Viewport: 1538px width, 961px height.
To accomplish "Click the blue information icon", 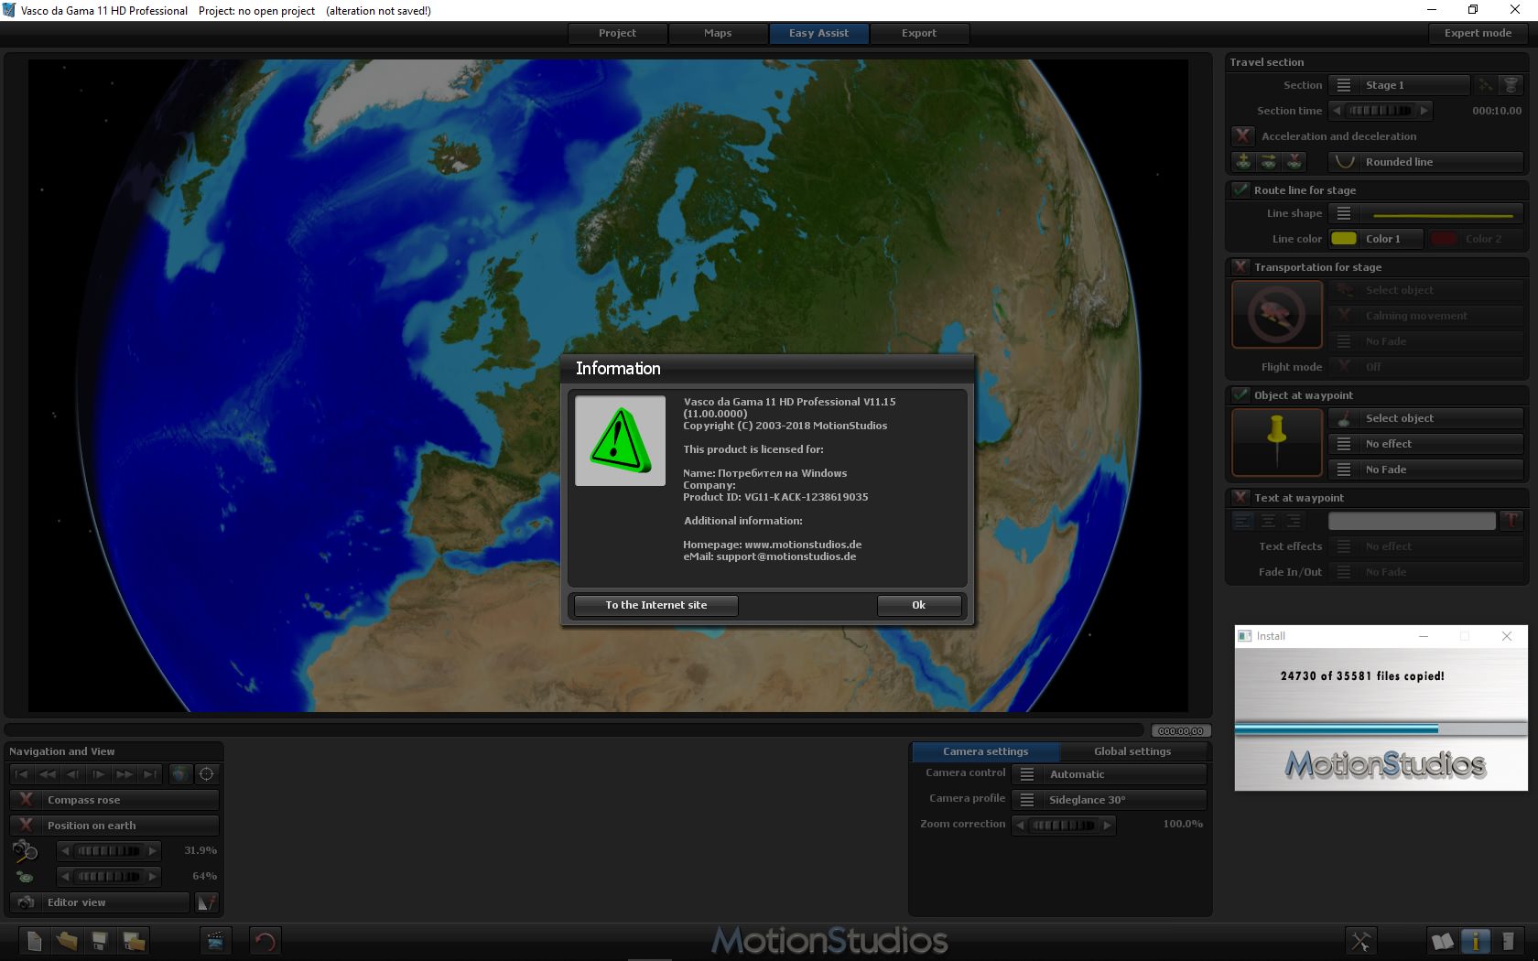I will 1475,941.
